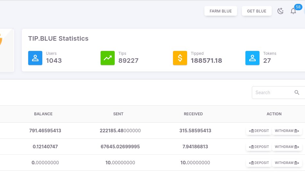
Task: Click the ACTION column header
Action: (x=274, y=114)
